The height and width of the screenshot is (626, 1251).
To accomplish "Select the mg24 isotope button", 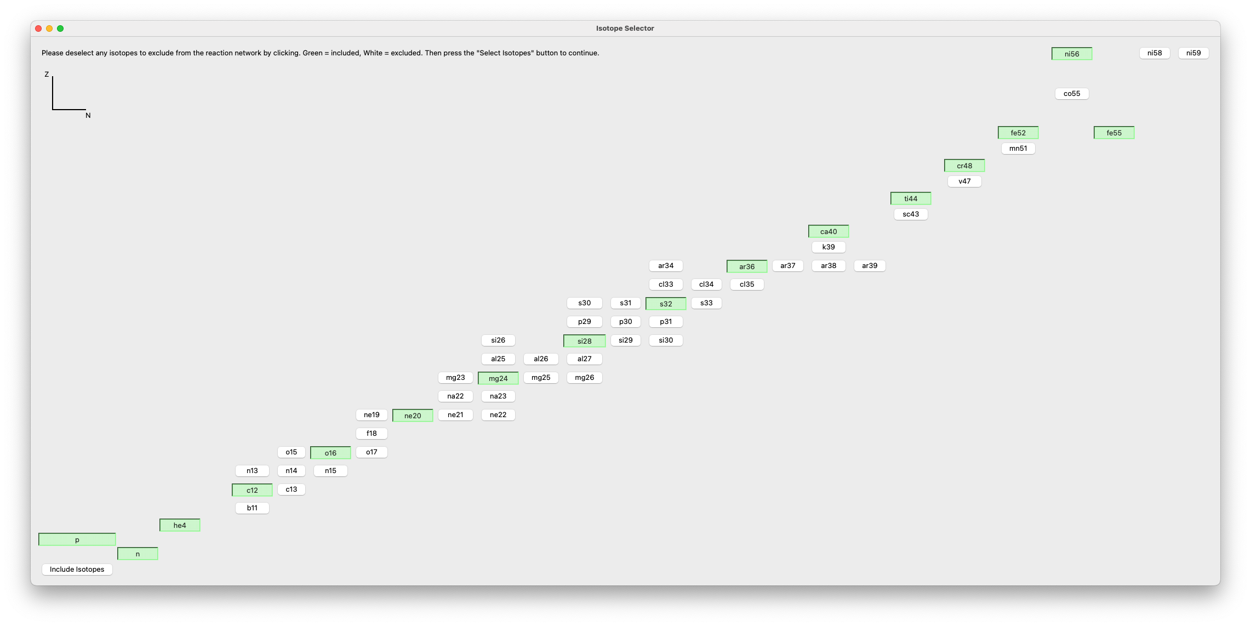I will (497, 377).
